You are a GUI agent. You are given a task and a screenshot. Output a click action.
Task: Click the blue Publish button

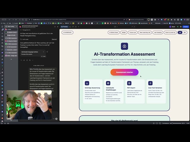click(x=186, y=27)
